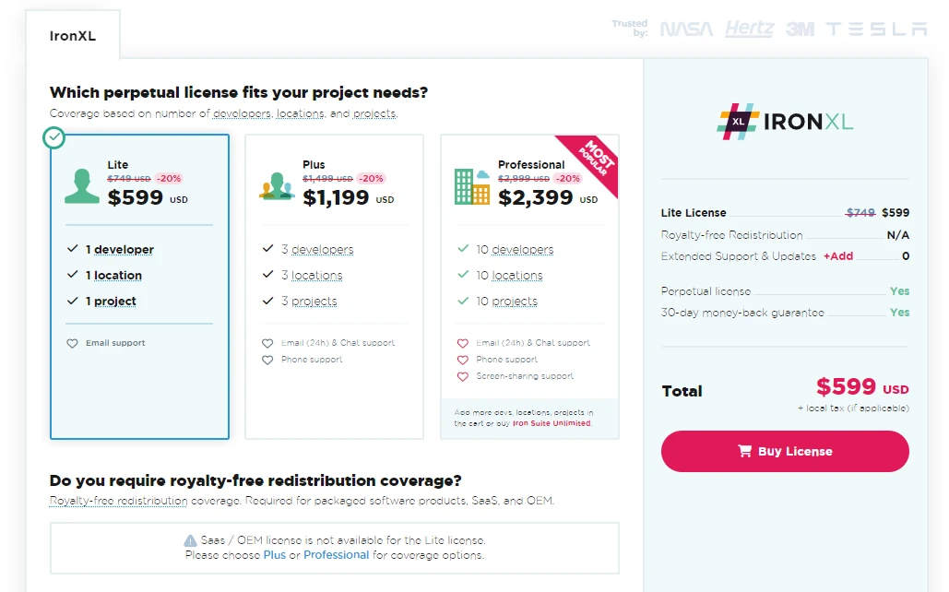949x592 pixels.
Task: Click the warning icon in the SaaS/OEM notice
Action: point(190,540)
